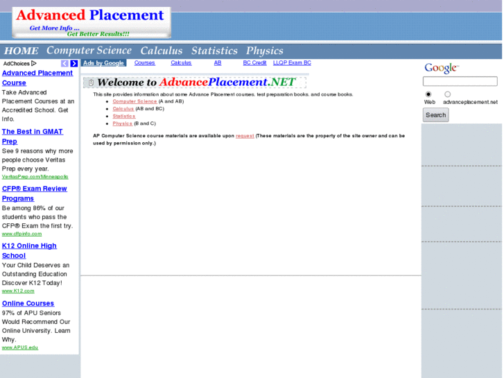The height and width of the screenshot is (378, 504).
Task: Click 'Welcome to AdvancePlacement.NET' heading
Action: coord(196,83)
